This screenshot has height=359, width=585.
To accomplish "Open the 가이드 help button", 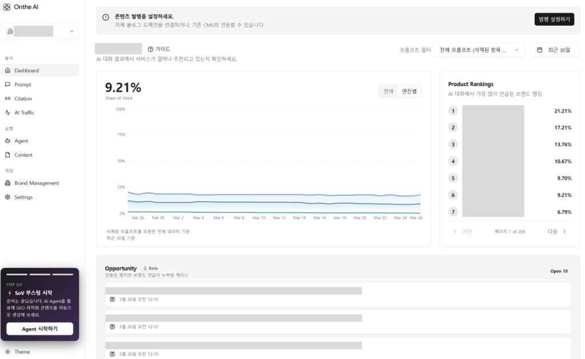I will (x=159, y=49).
